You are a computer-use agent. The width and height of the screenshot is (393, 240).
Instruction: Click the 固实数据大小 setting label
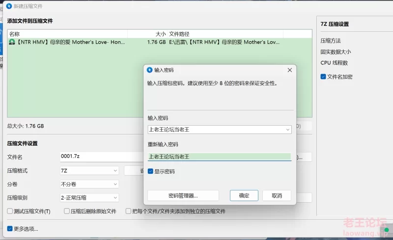point(336,52)
